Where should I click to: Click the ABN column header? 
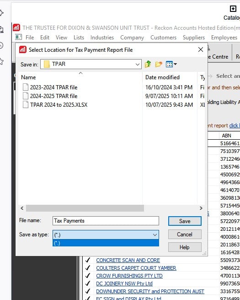[226, 136]
